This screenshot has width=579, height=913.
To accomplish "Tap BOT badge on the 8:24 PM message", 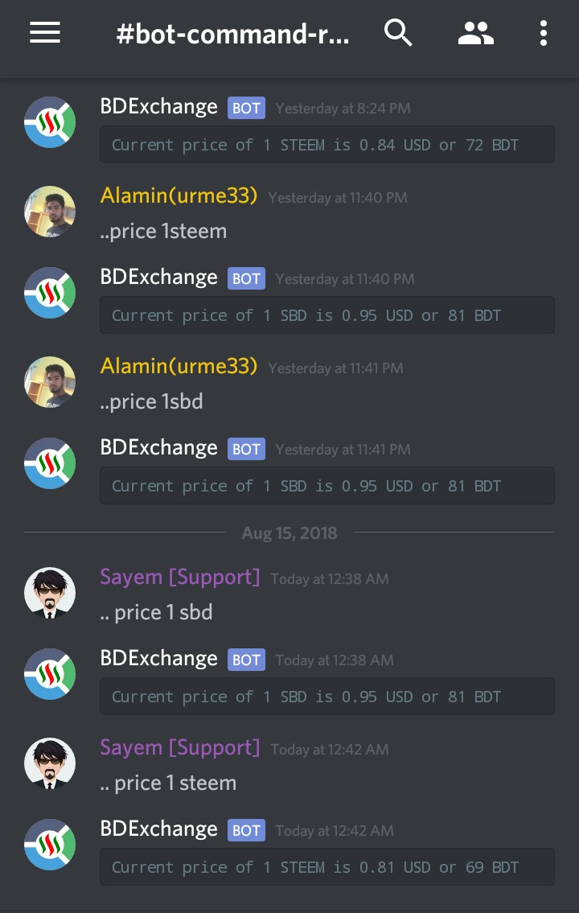I will (x=246, y=108).
